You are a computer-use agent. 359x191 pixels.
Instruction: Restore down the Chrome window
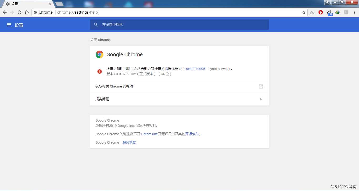click(342, 2)
